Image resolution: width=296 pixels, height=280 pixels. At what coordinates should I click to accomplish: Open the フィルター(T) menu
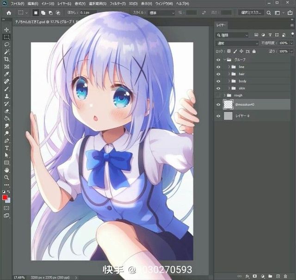(118, 4)
